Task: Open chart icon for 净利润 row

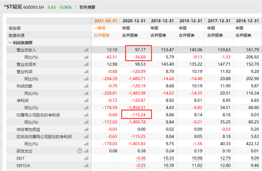Action: point(86,101)
